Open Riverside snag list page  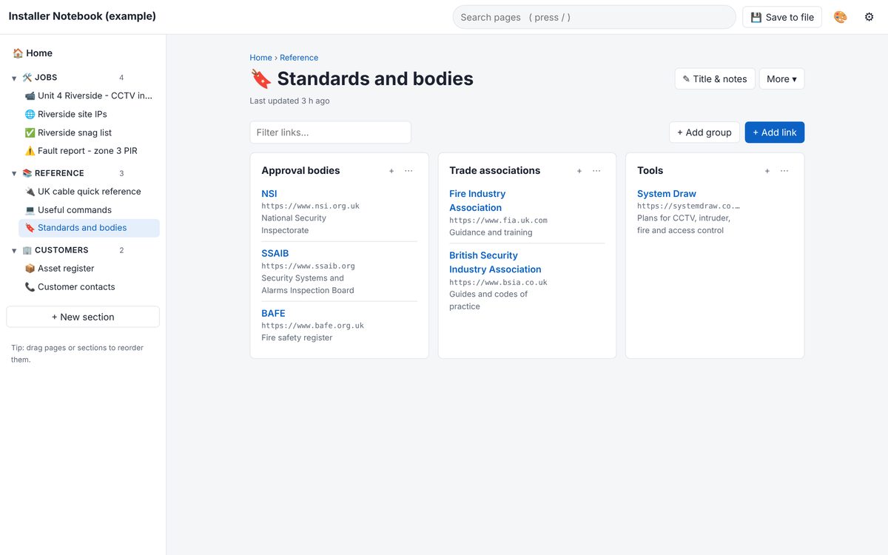89,132
